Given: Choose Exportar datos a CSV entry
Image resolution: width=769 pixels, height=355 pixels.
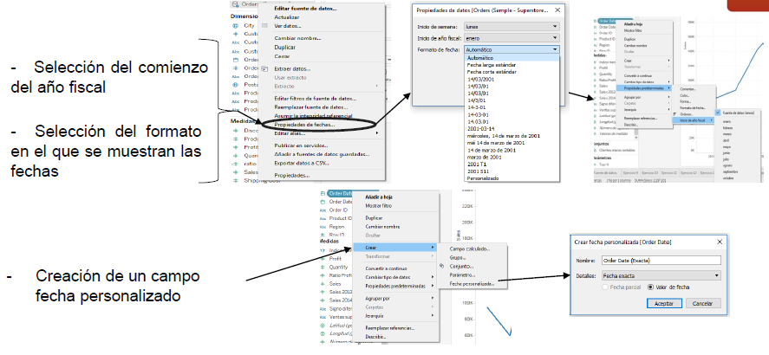Looking at the screenshot, I should point(302,163).
